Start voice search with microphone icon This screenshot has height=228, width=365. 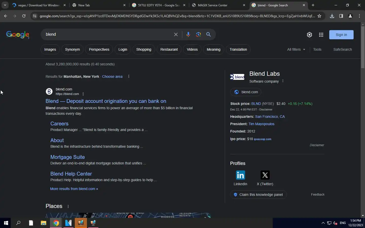click(x=188, y=34)
